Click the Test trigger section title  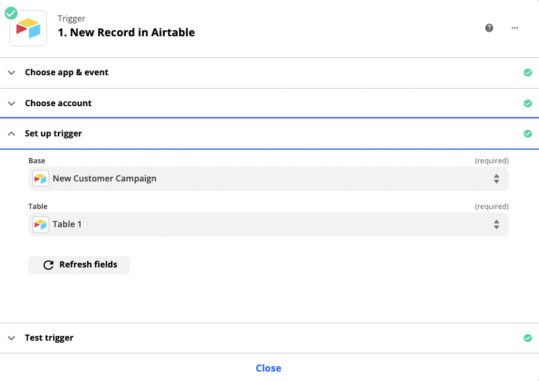click(49, 338)
